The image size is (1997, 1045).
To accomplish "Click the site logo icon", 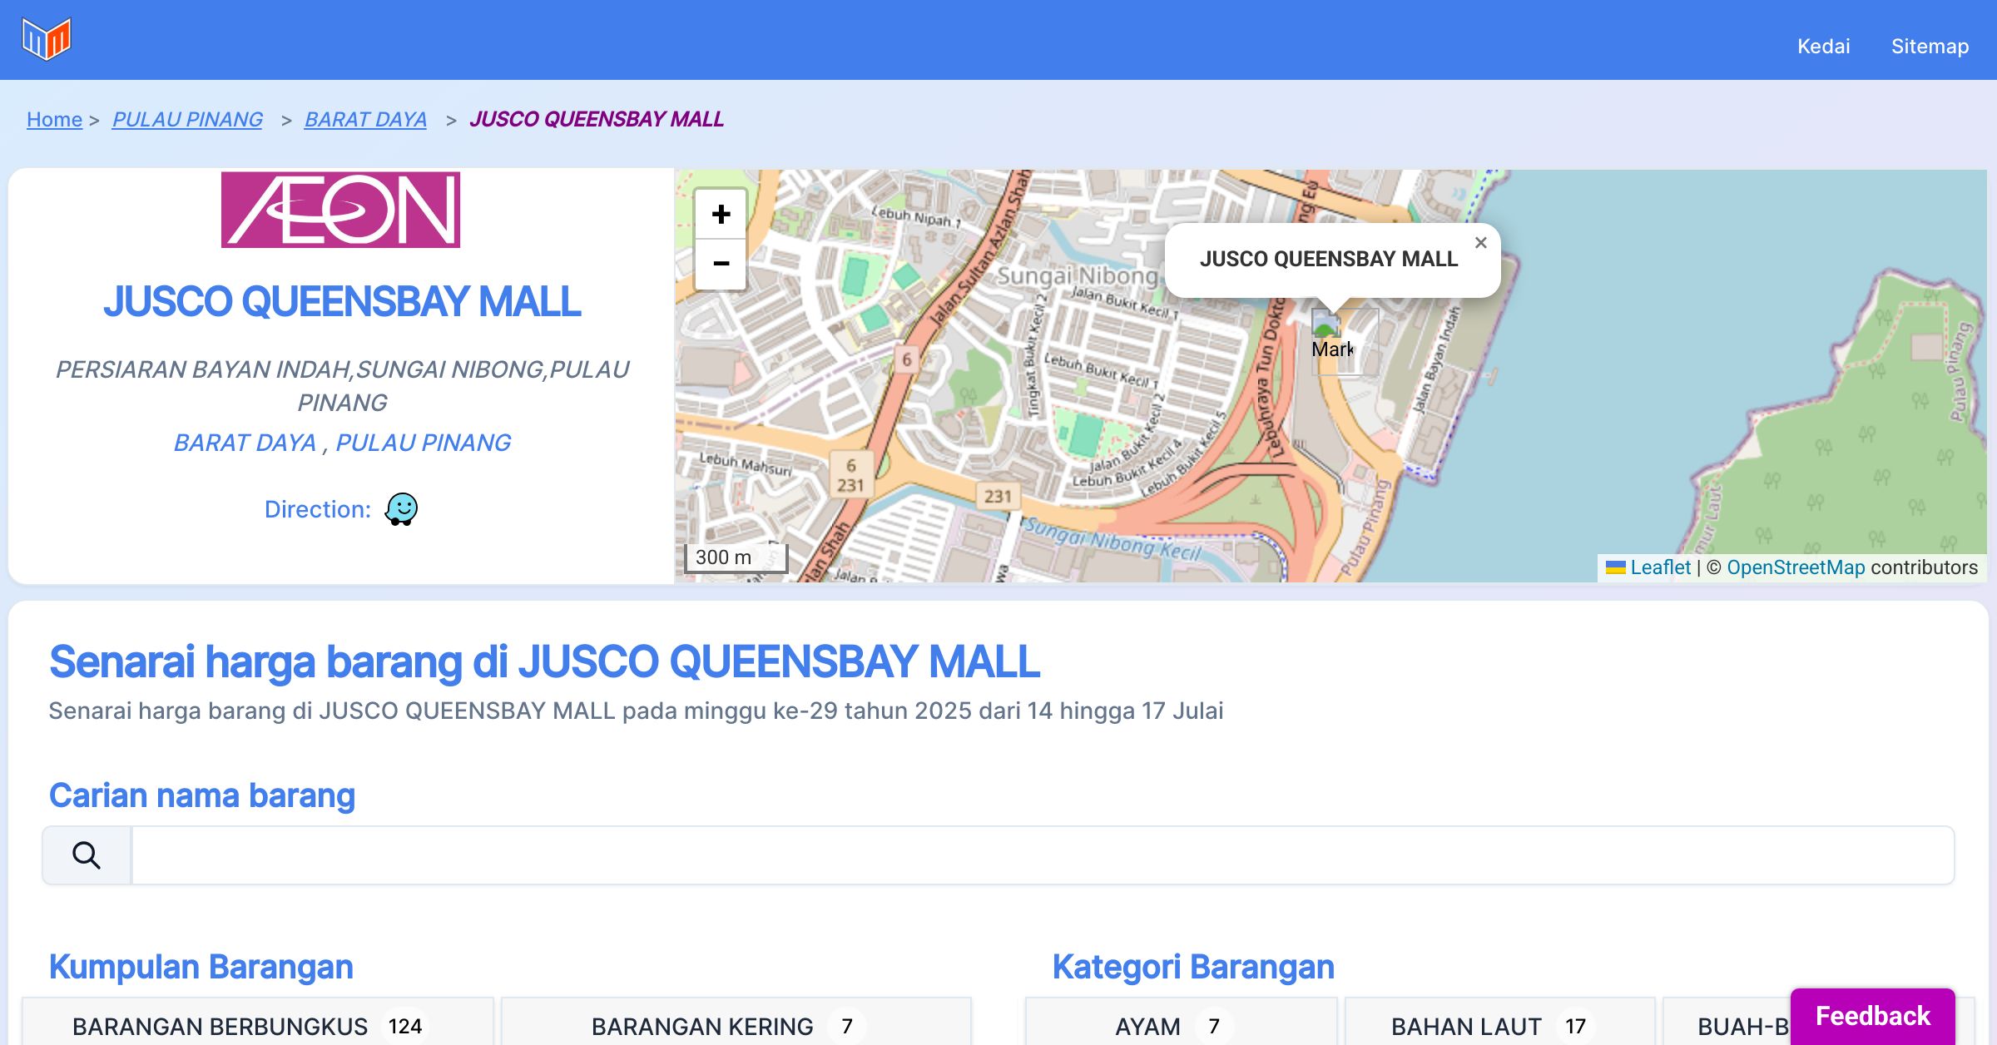I will (47, 39).
